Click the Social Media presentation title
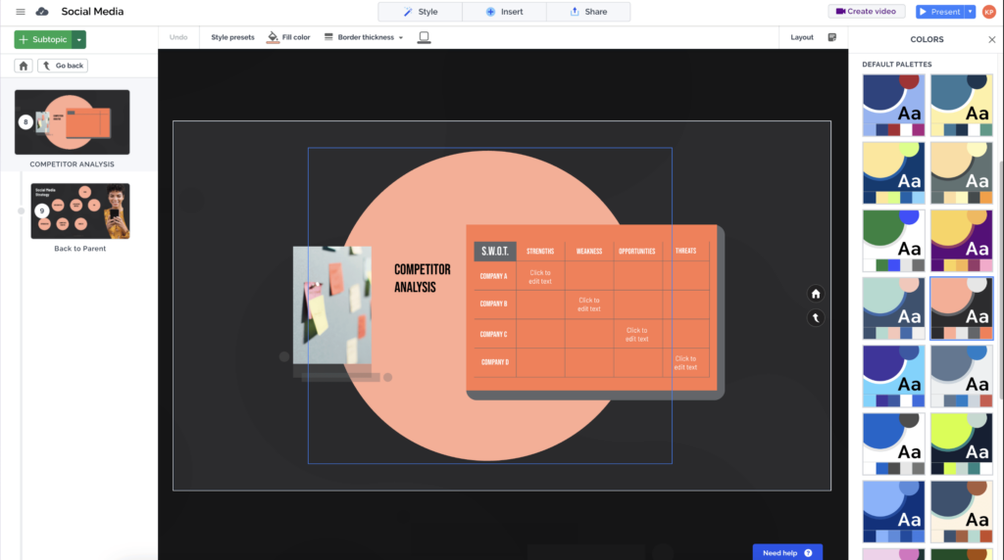 click(x=92, y=12)
